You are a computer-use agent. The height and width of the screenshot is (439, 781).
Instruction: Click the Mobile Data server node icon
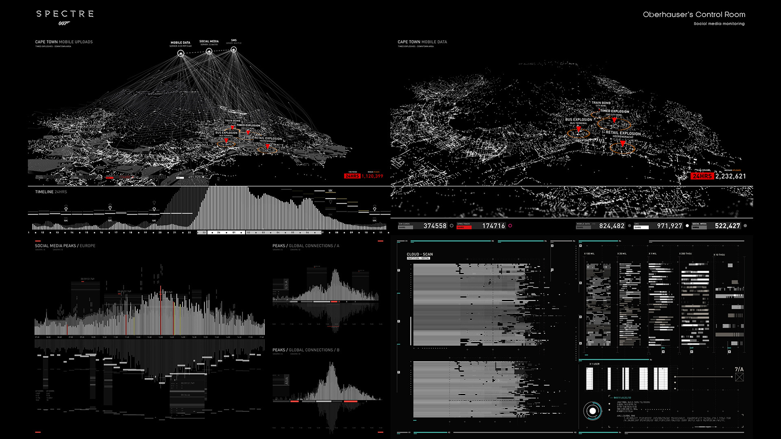[181, 54]
